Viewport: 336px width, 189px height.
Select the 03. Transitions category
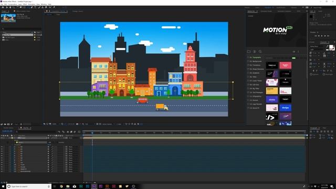tap(255, 65)
